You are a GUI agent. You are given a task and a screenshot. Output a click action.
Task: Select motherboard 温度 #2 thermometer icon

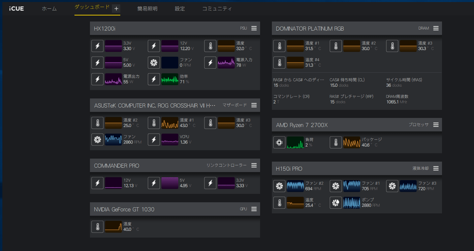click(x=97, y=123)
